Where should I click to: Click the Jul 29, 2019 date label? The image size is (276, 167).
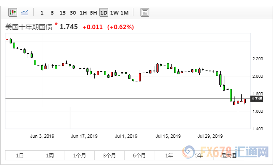(x=210, y=136)
